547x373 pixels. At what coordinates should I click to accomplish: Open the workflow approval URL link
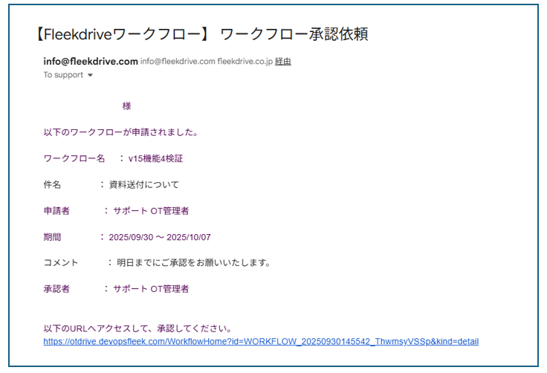click(261, 342)
